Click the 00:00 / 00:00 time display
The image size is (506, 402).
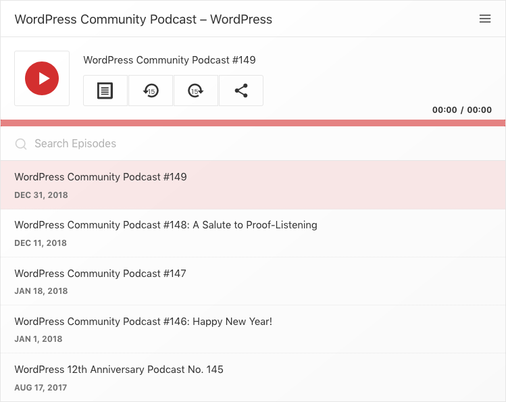(x=462, y=110)
